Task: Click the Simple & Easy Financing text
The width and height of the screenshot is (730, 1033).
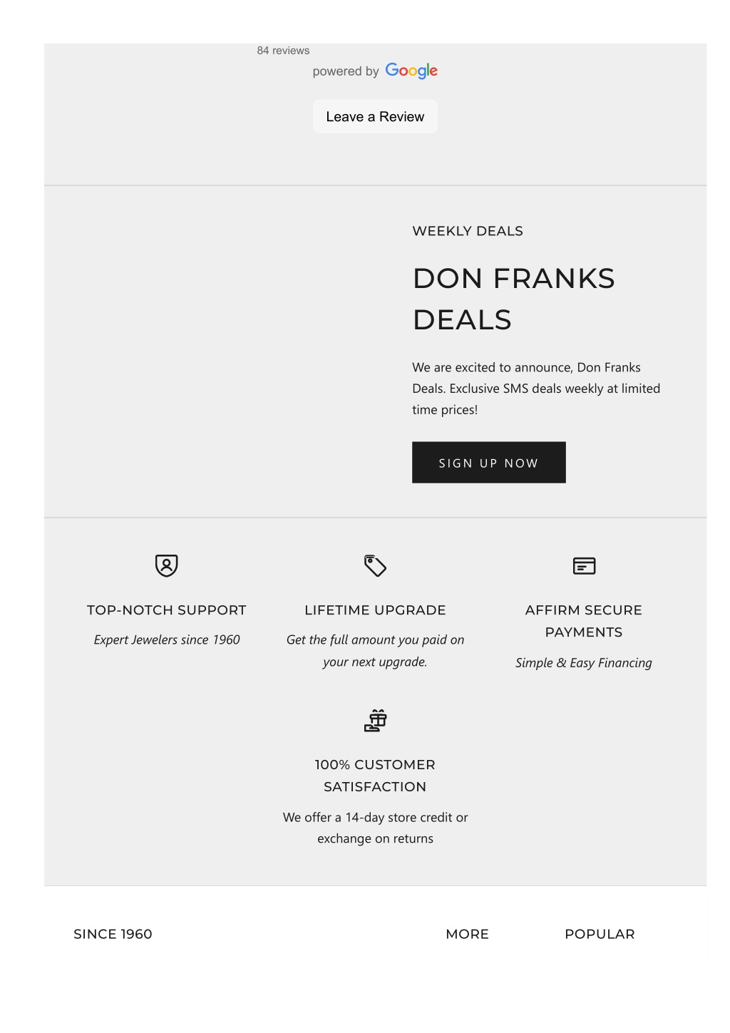Action: tap(584, 663)
